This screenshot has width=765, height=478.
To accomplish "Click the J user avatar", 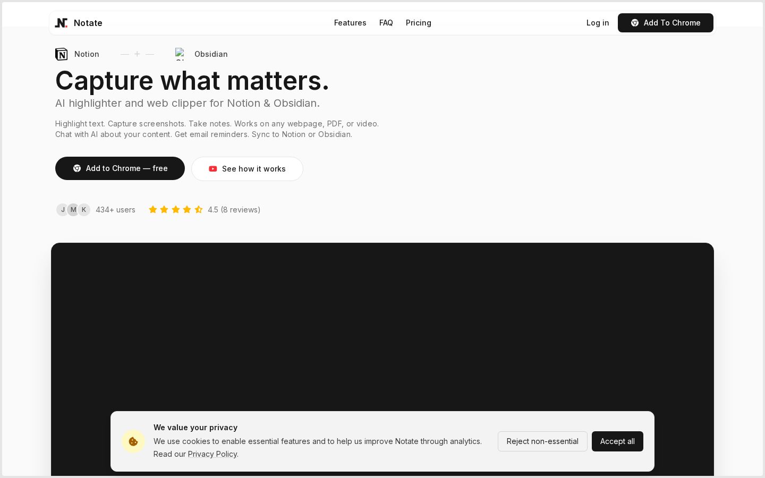I will tap(63, 210).
